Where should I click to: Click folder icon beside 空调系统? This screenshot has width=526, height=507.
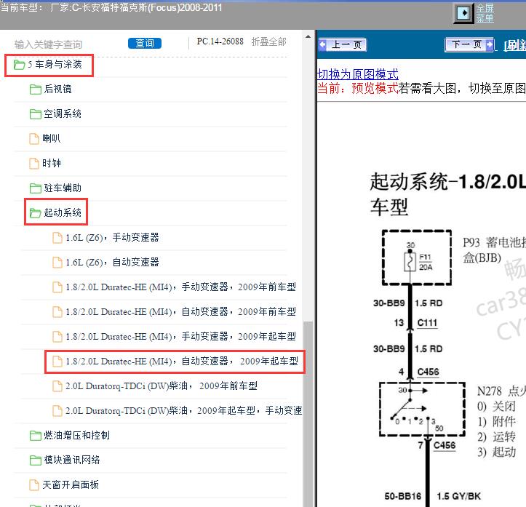click(x=35, y=114)
